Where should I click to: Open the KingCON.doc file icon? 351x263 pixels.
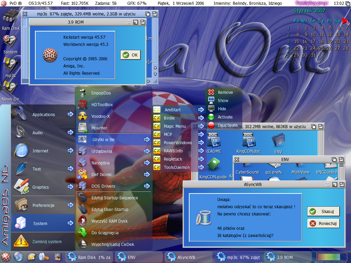[248, 143]
